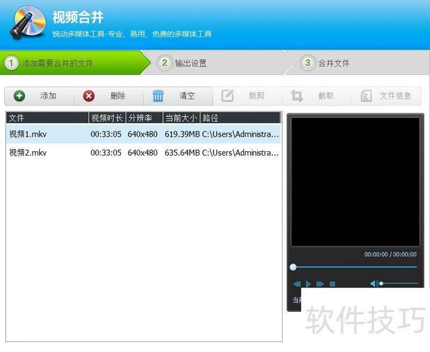
Task: Open 文件信息 file info panel
Action: pos(367,96)
